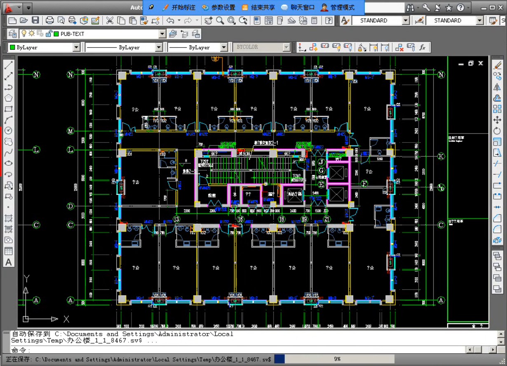Open the 参数设置 menu item
The height and width of the screenshot is (366, 507).
218,7
